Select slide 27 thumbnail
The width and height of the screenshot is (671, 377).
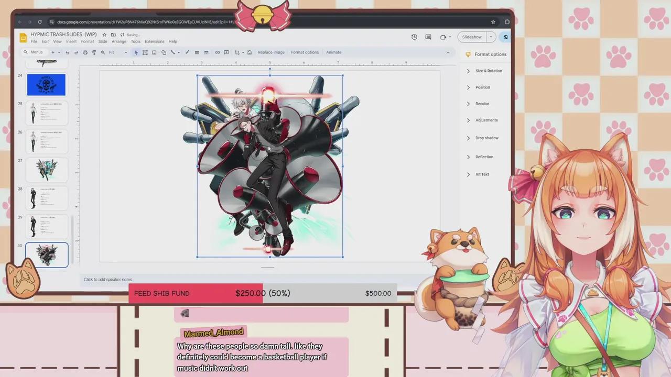[x=46, y=170]
